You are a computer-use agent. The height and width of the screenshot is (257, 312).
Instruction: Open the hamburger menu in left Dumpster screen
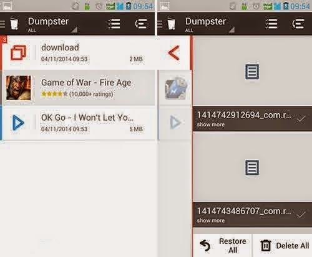pyautogui.click(x=2, y=24)
